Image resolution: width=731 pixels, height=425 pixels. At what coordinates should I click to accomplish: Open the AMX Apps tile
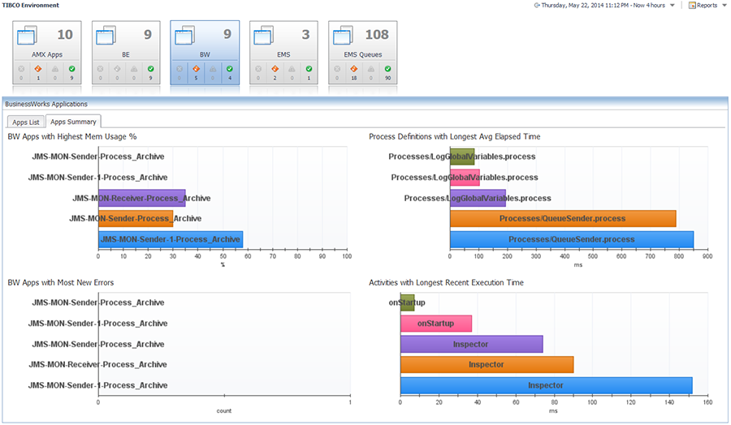[x=47, y=52]
